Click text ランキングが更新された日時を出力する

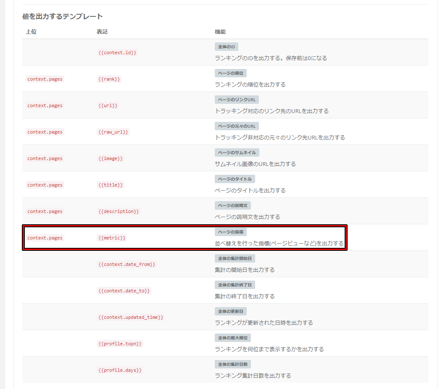pos(264,323)
